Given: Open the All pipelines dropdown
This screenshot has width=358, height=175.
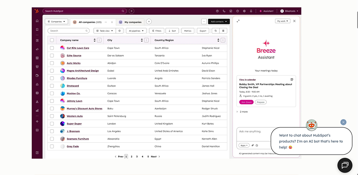Looking at the screenshot, I should click(x=136, y=31).
